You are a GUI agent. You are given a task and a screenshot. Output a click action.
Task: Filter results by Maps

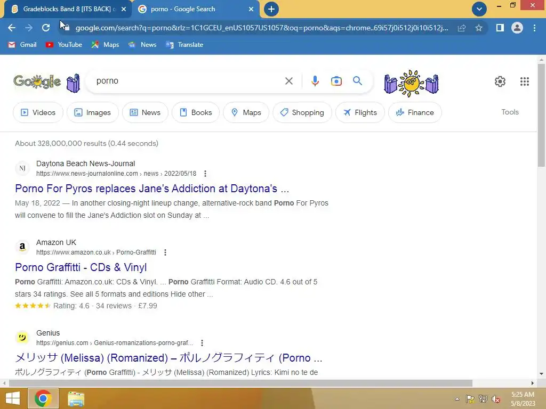click(246, 112)
